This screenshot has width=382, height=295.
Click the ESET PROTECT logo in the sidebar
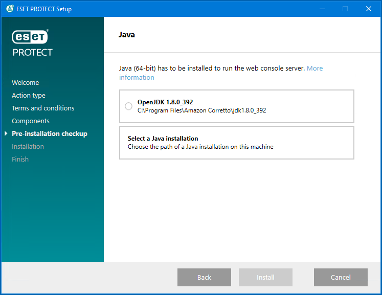[32, 42]
